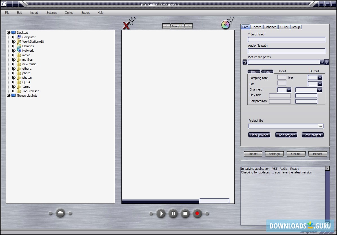Toggle the Res button
The image size is (337, 235).
pos(254,72)
